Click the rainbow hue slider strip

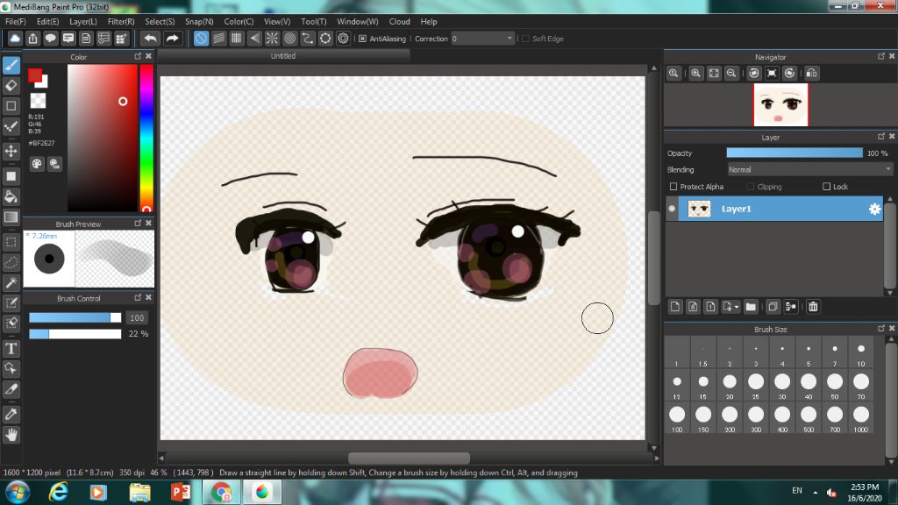[x=146, y=138]
